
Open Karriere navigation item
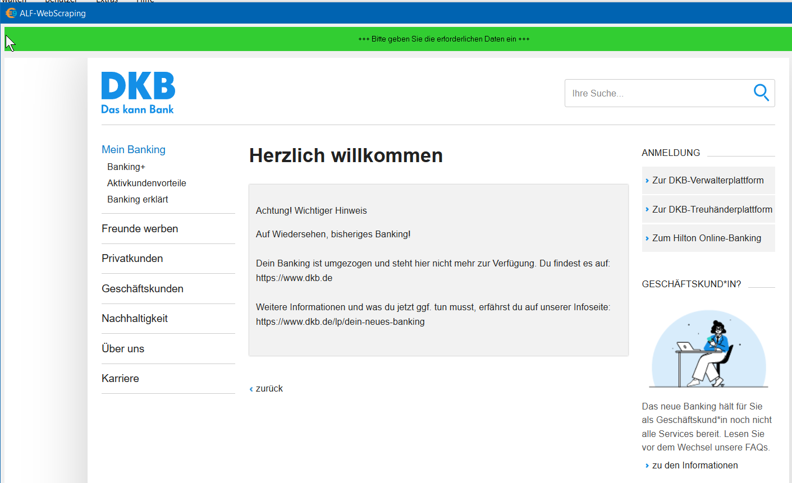120,378
